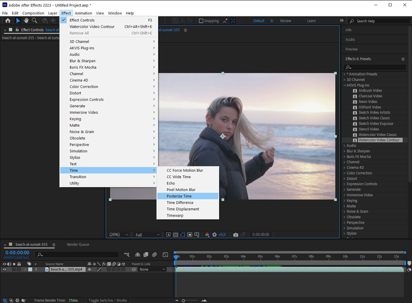Click Watercolor Video Contour menu entry

pos(109,27)
